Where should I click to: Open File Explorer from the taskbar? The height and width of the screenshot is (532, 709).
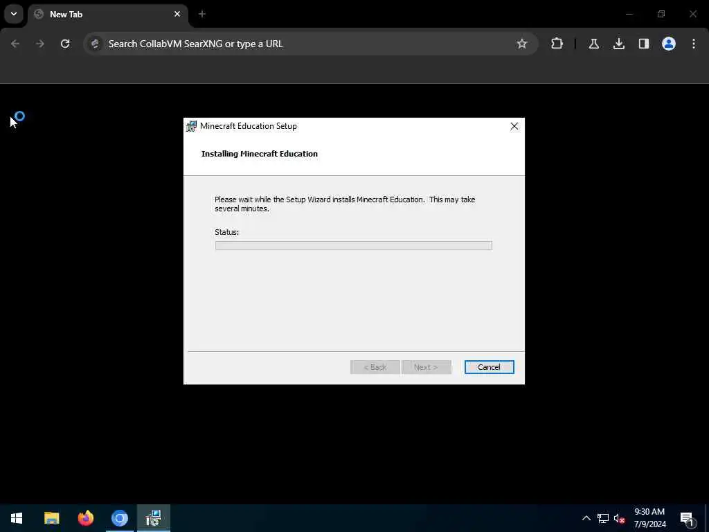coord(51,518)
